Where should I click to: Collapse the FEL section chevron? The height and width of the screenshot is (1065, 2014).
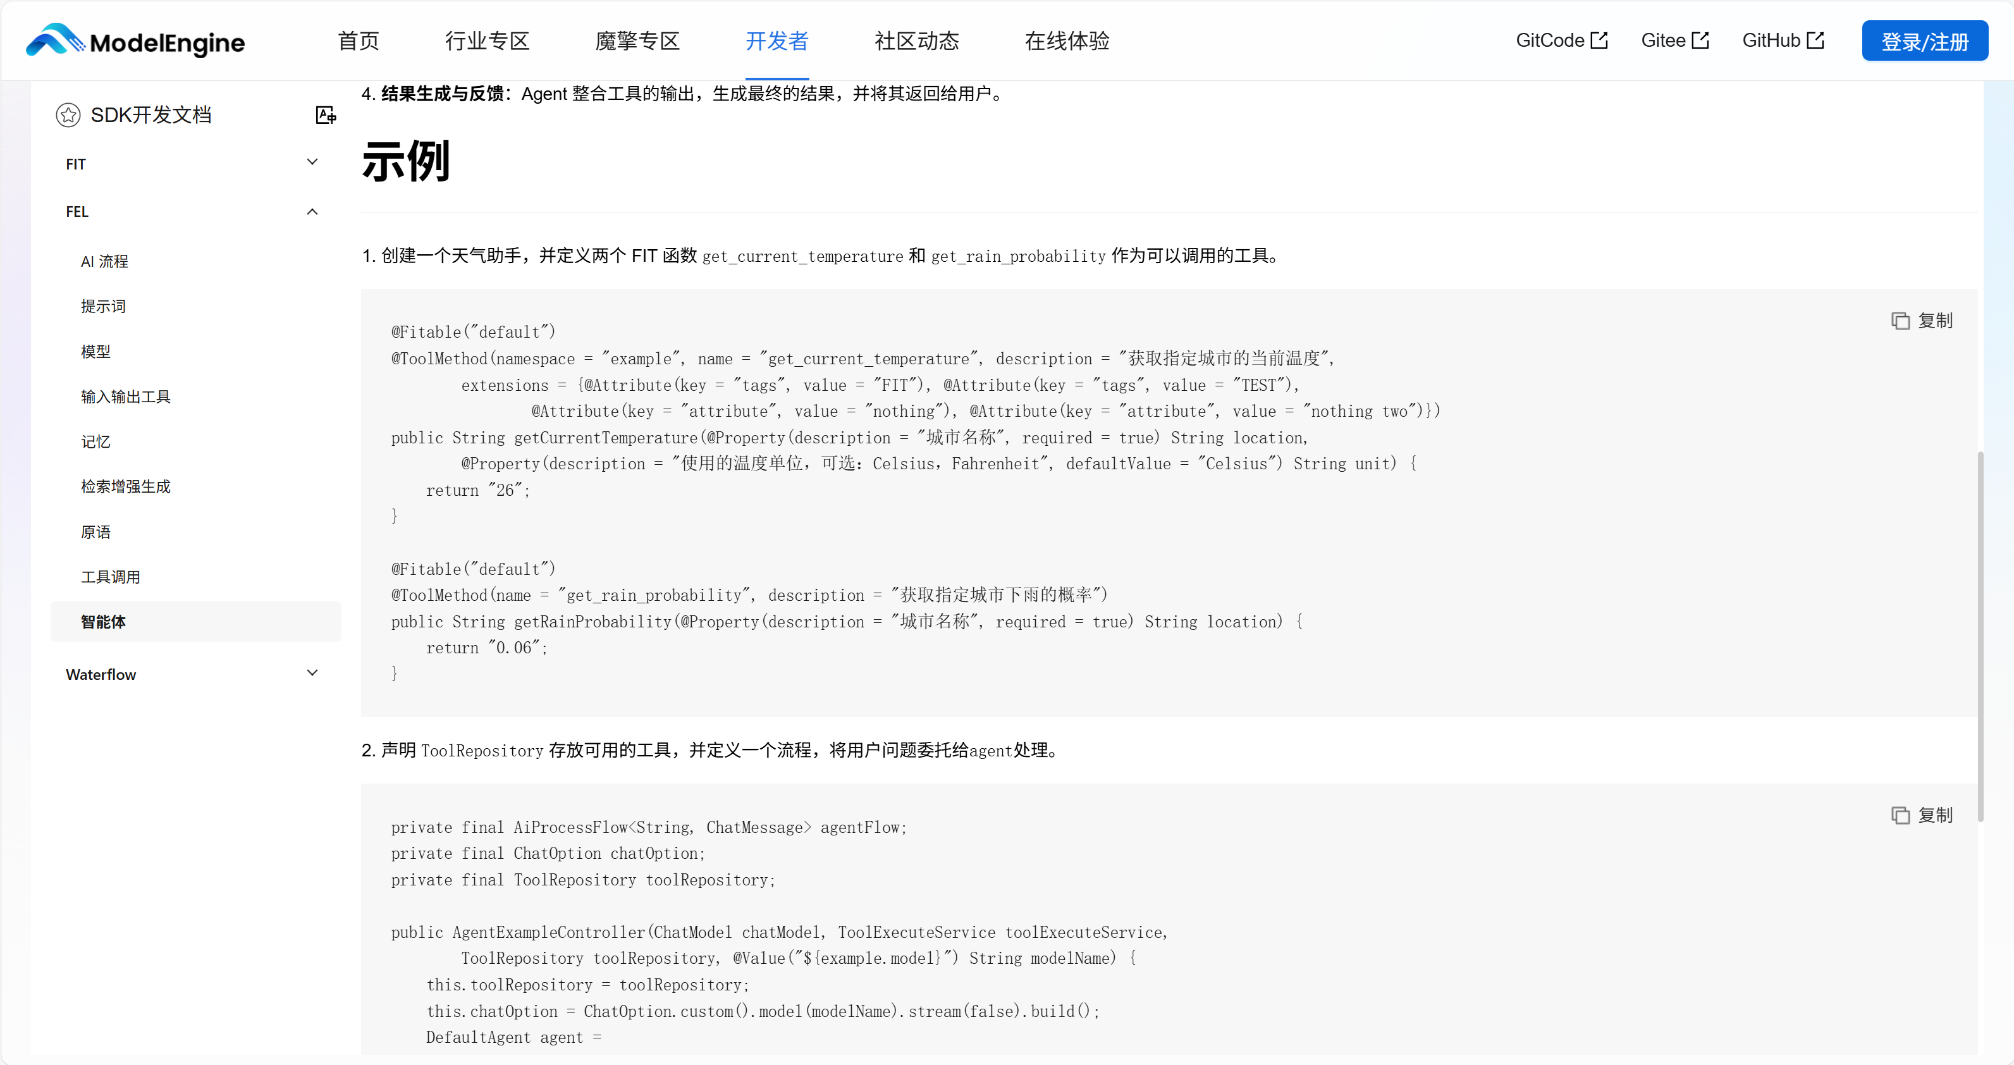(x=312, y=211)
